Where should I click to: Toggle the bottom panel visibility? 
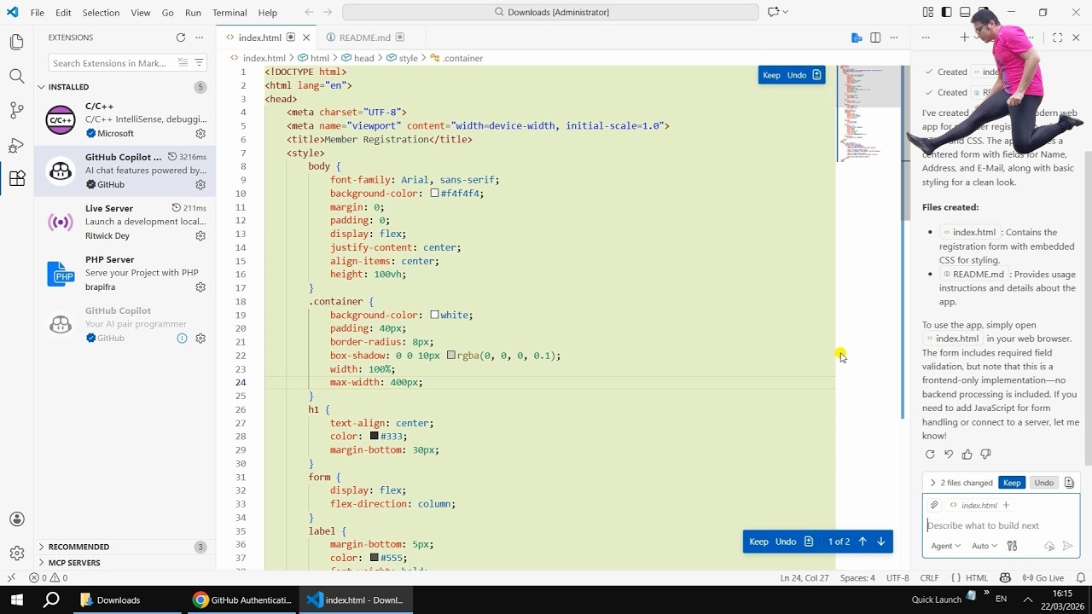(965, 13)
